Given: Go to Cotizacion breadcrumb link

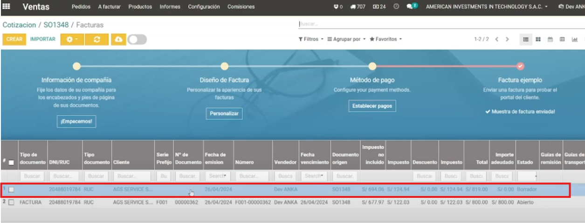Looking at the screenshot, I should point(20,25).
